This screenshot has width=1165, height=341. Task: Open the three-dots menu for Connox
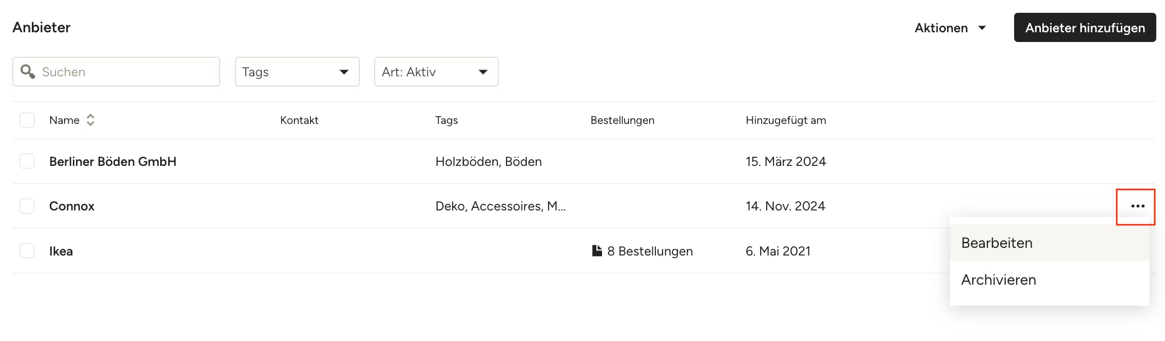pos(1137,206)
